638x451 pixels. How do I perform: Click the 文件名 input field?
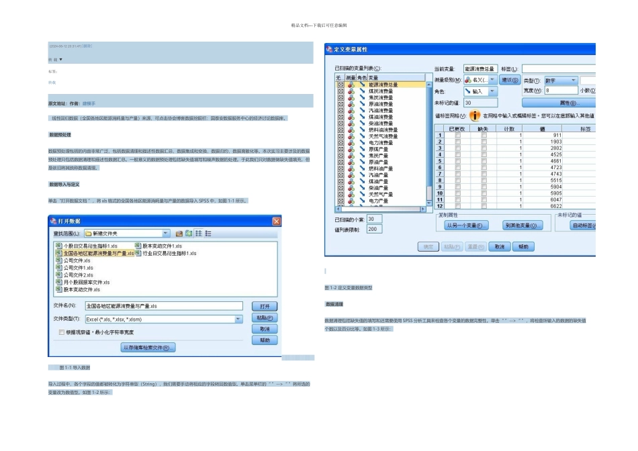(x=164, y=306)
